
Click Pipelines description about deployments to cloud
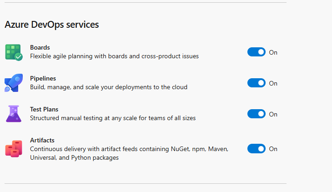(x=109, y=87)
